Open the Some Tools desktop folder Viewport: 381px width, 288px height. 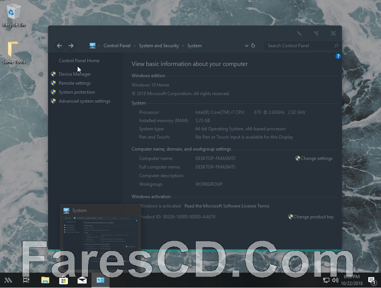[x=13, y=53]
